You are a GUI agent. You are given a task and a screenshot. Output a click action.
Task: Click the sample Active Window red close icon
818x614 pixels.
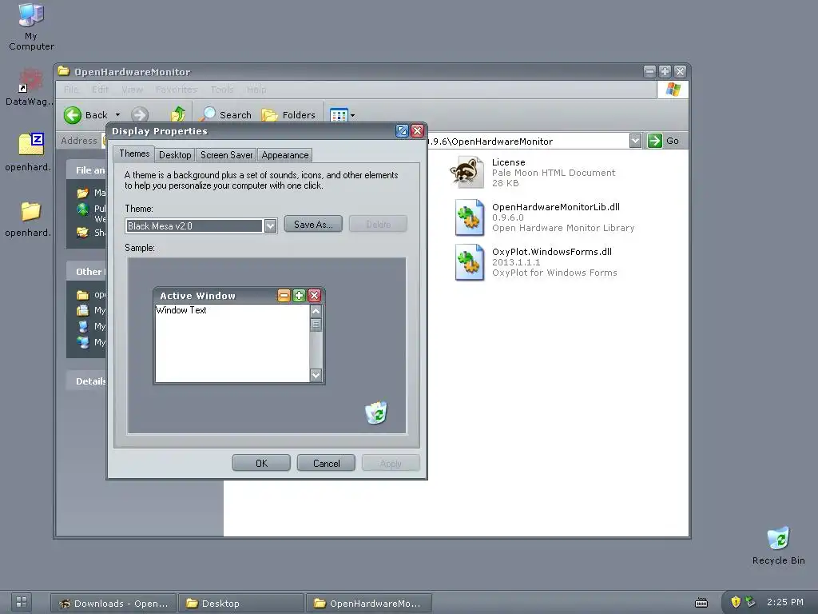coord(314,296)
